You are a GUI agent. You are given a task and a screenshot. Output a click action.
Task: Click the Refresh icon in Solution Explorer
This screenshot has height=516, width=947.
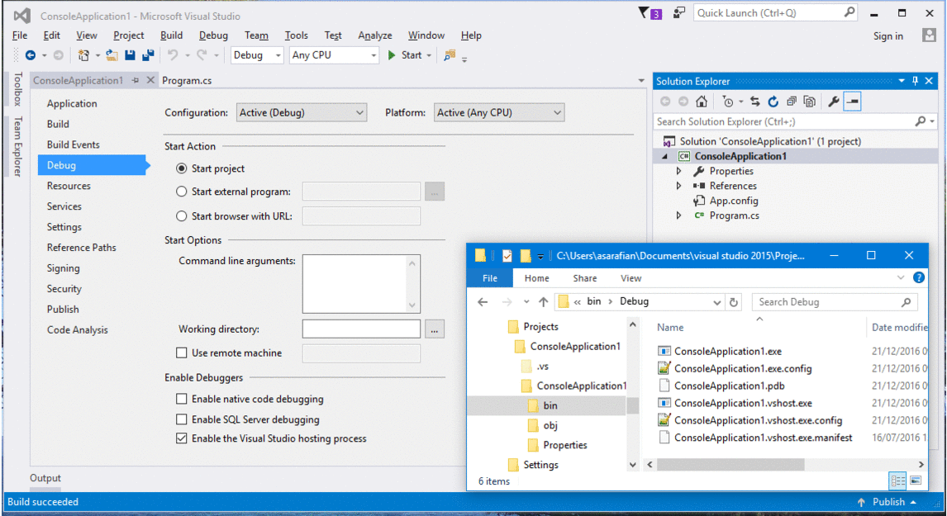pos(773,102)
